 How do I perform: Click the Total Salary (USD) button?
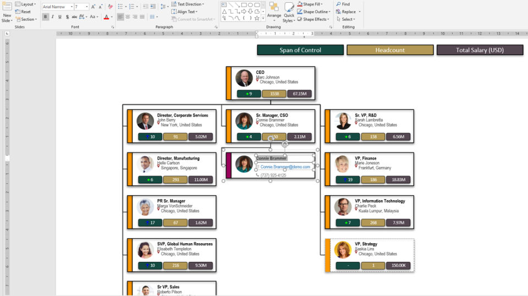click(480, 50)
